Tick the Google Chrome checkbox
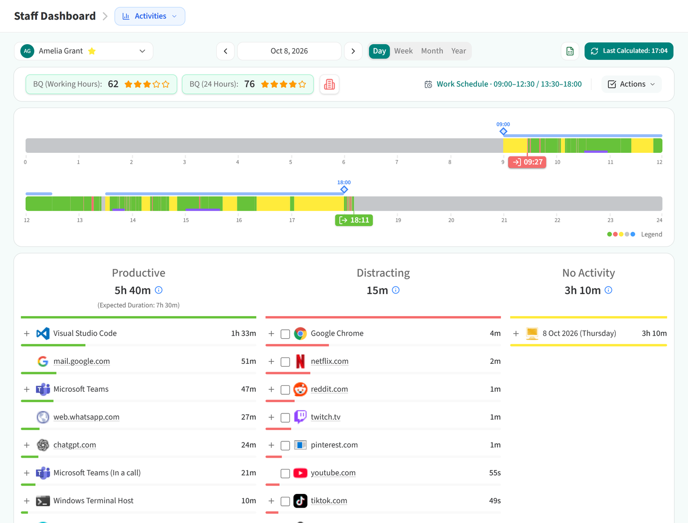This screenshot has width=688, height=523. click(x=285, y=334)
